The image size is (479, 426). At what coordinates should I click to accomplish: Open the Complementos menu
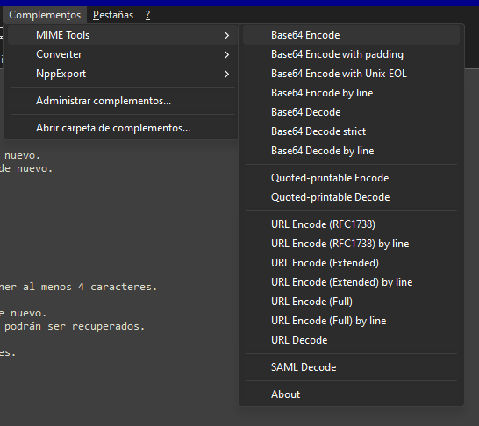click(x=45, y=15)
